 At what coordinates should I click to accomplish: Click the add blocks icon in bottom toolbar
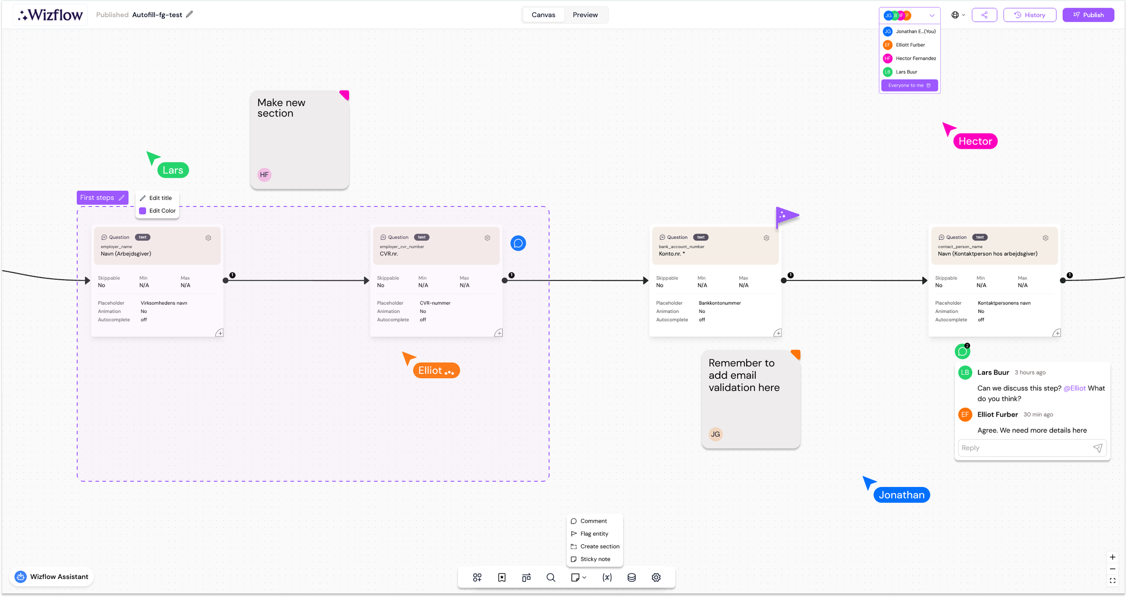(x=477, y=578)
